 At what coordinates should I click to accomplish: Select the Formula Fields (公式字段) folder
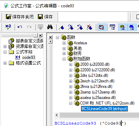24,52
